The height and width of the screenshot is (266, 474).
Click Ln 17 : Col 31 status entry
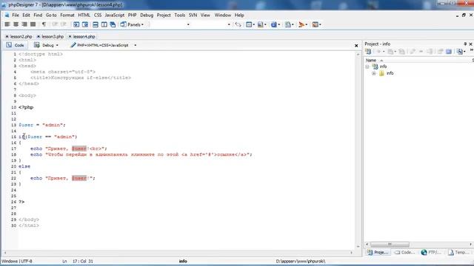point(78,261)
